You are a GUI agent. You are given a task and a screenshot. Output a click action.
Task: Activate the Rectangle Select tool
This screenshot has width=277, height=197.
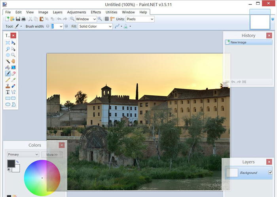click(x=8, y=43)
